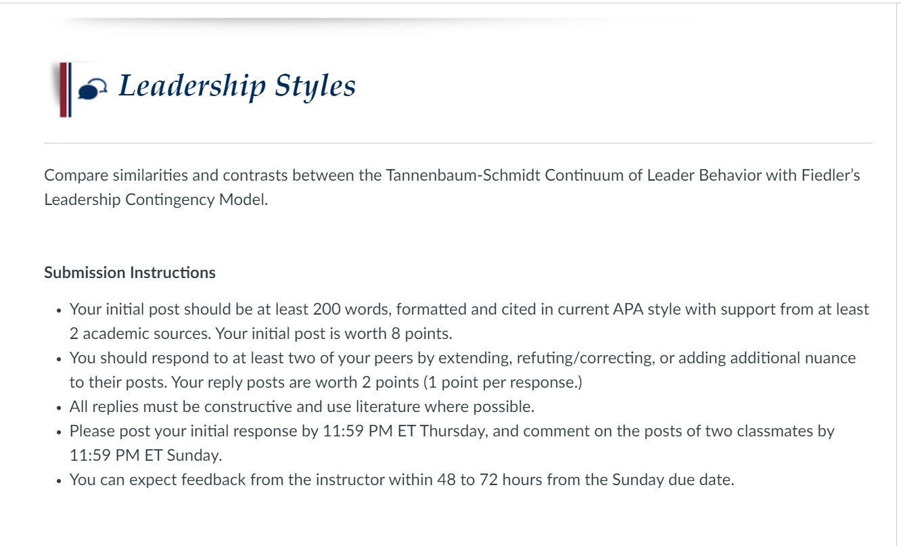Click the Leadership Styles heading
This screenshot has height=546, width=901.
click(237, 87)
